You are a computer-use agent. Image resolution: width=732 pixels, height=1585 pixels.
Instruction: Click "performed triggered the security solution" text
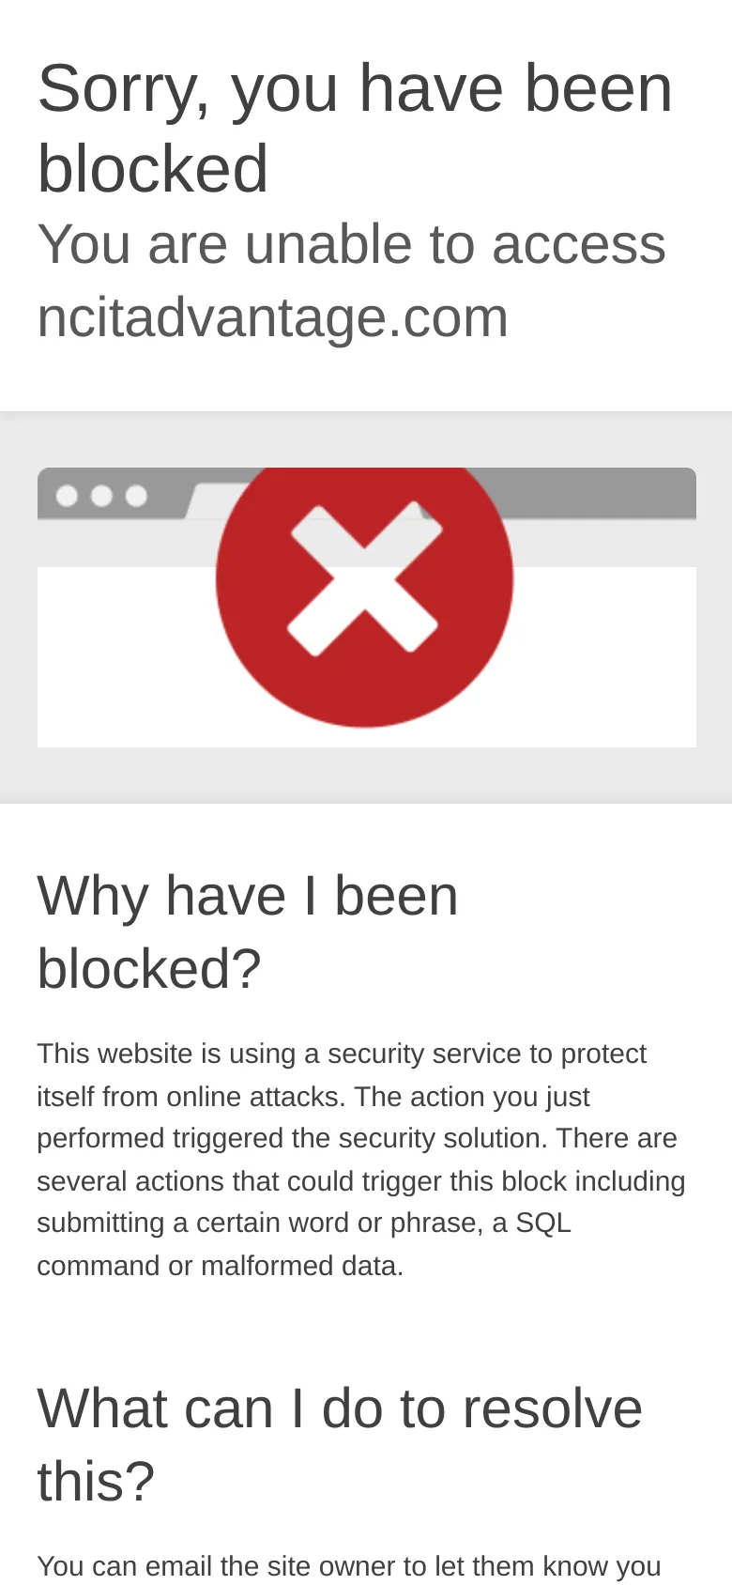(357, 1138)
